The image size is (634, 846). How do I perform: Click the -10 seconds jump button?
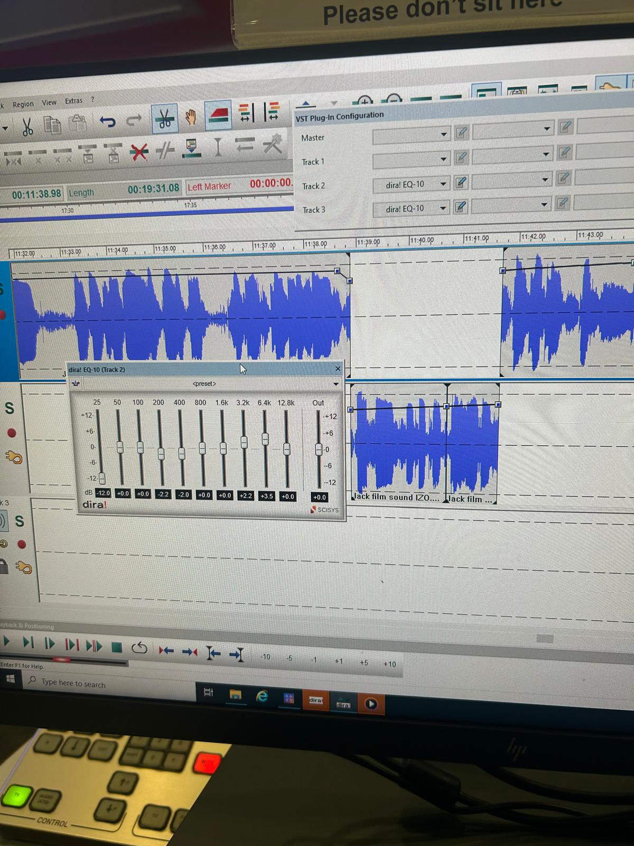coord(265,657)
